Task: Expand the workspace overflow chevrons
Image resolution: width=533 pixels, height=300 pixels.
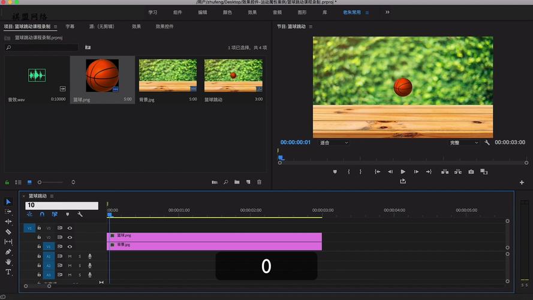Action: (x=387, y=12)
